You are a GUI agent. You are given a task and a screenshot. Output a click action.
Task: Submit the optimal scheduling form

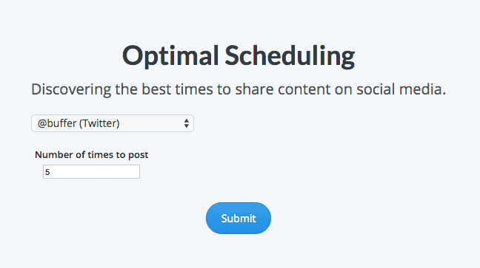coord(239,219)
